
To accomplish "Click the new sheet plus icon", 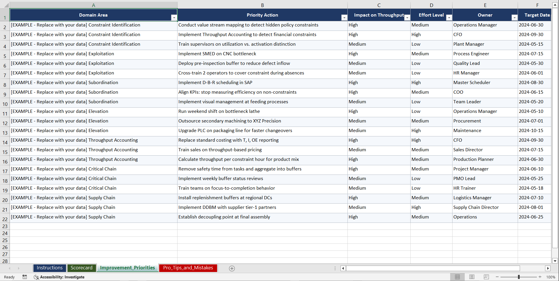I will pos(232,268).
